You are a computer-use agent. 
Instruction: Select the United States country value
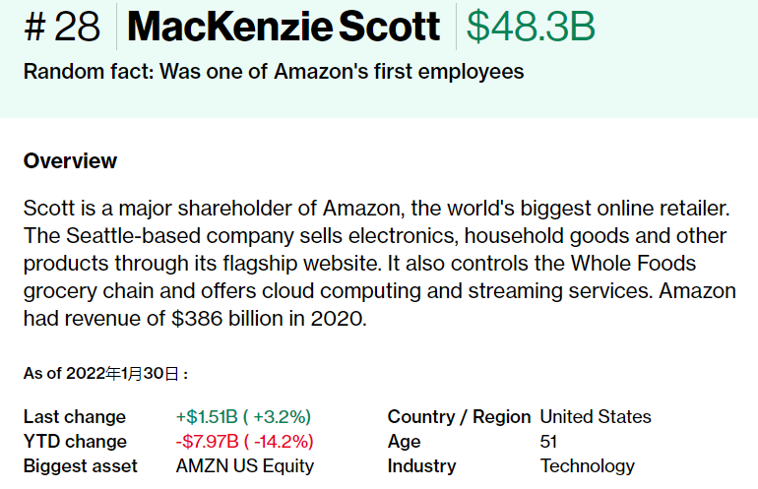point(596,417)
